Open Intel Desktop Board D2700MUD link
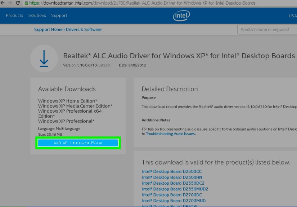The image size is (297, 207). 174,201
